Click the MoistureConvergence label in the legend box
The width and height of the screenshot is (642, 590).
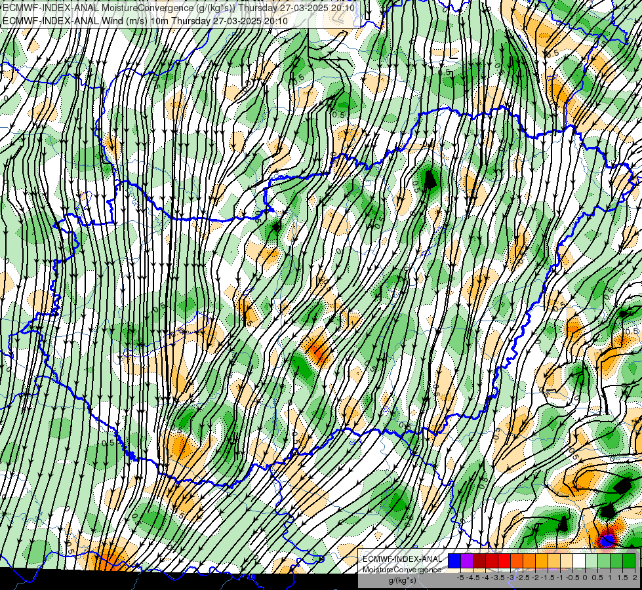402,570
